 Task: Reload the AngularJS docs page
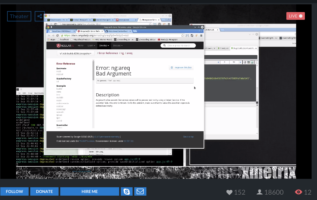[58, 36]
